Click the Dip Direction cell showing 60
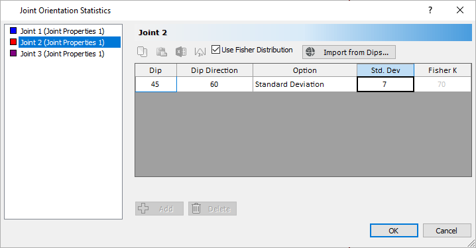This screenshot has height=248, width=476. point(215,84)
